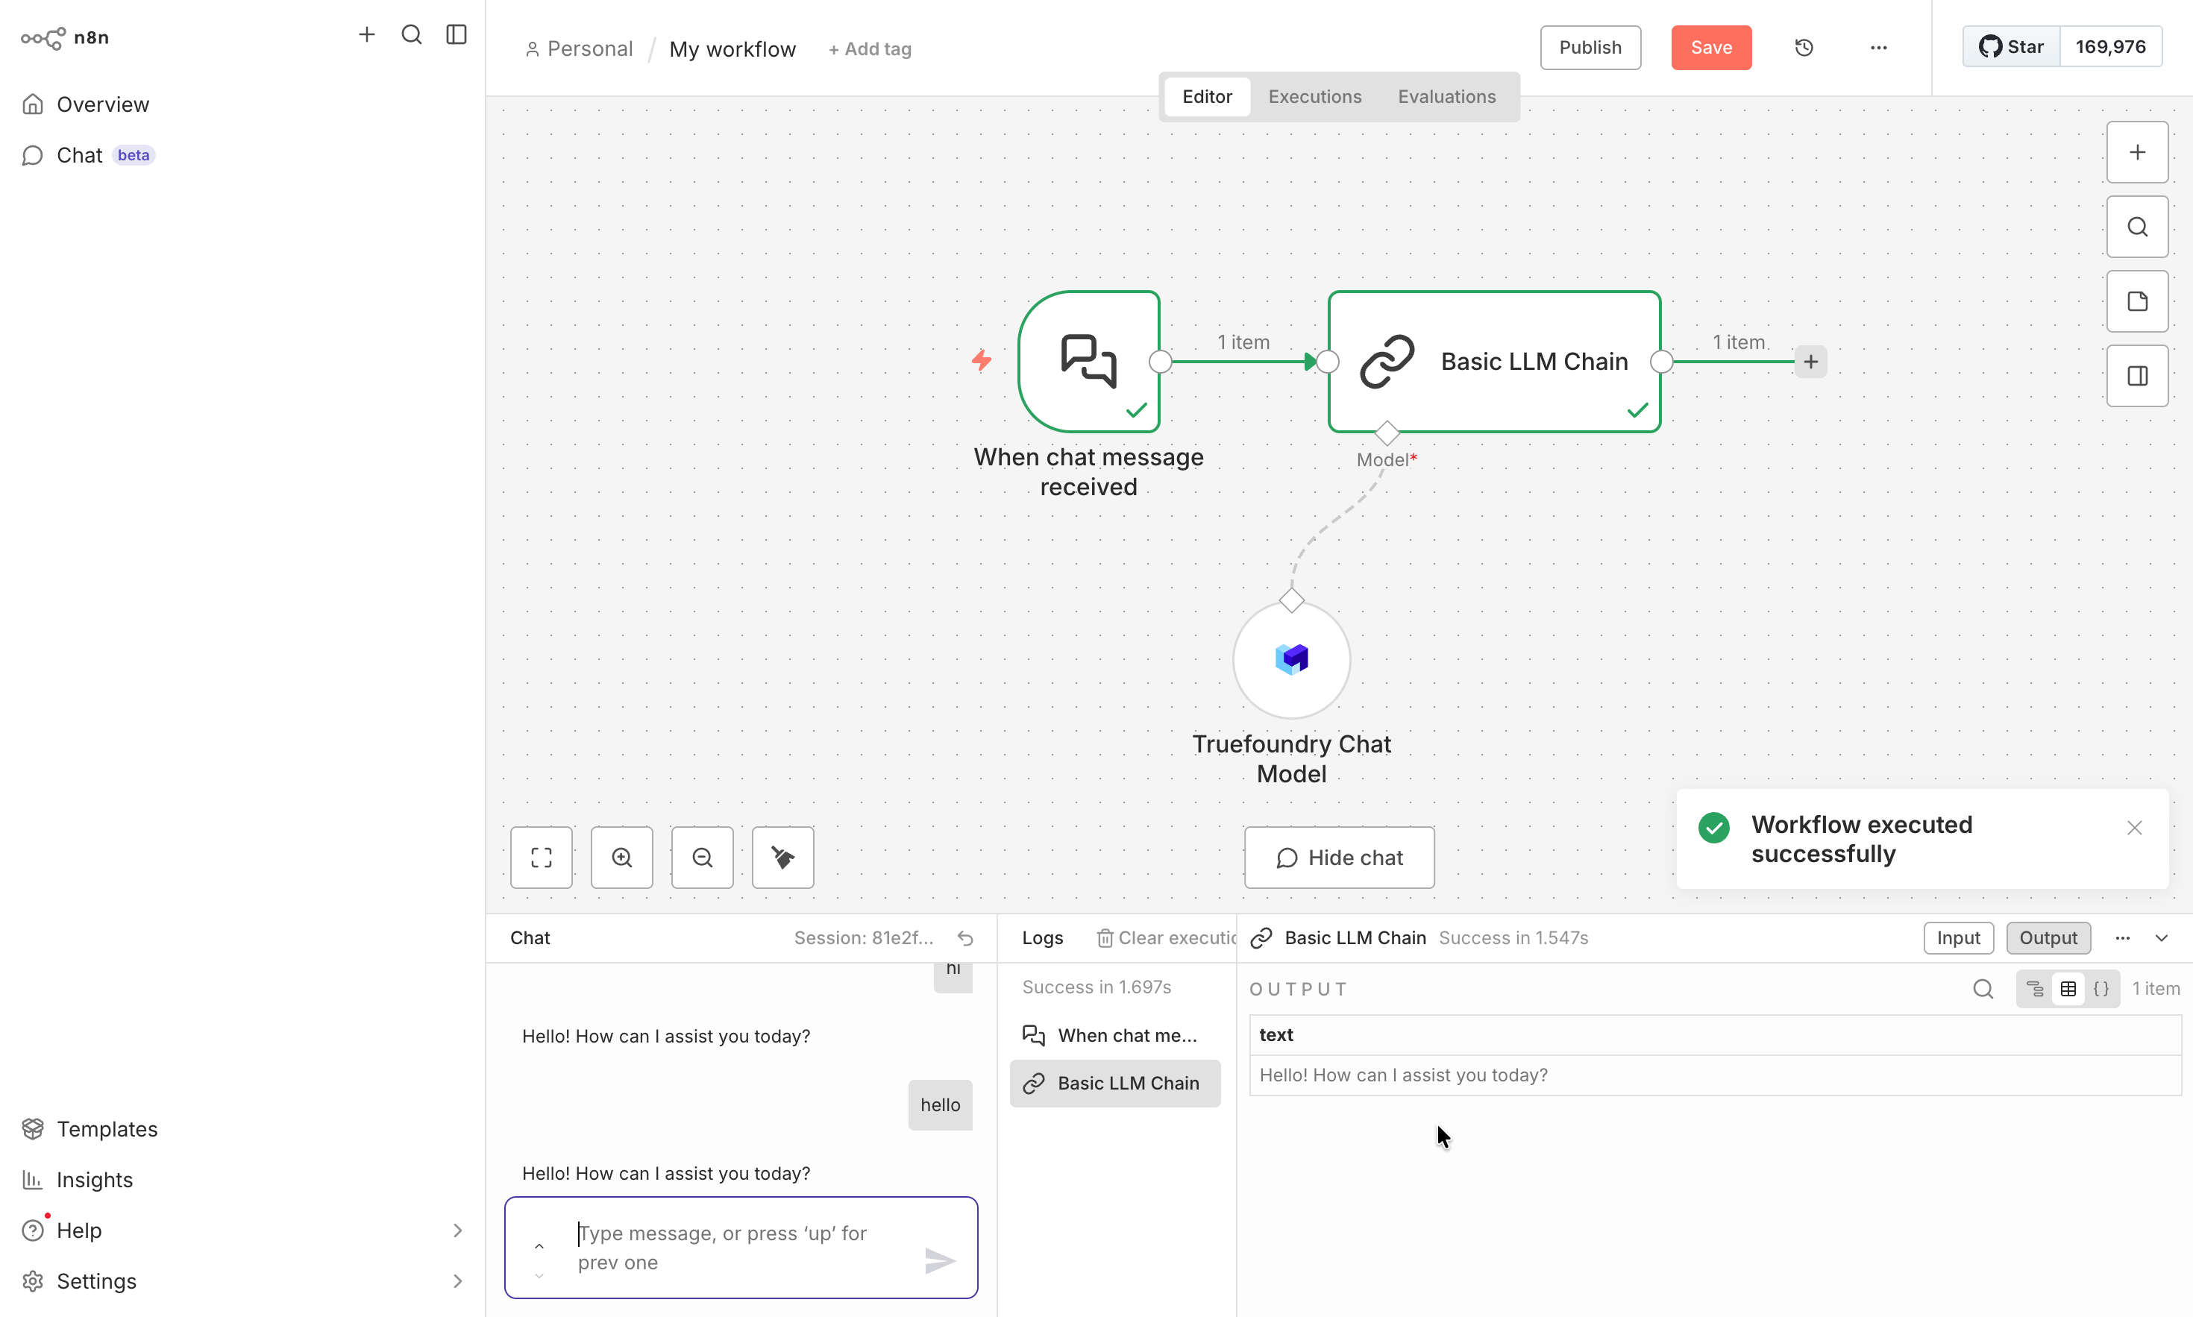Collapse the output panel with the chevron
2193x1317 pixels.
click(x=2163, y=937)
